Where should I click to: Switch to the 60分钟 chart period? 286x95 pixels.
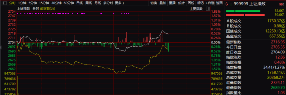pos(69,3)
